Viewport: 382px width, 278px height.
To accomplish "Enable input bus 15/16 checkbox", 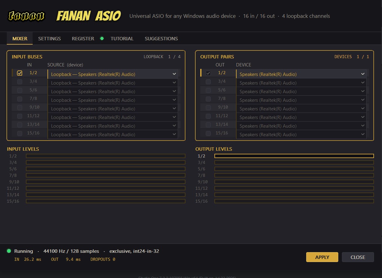I will pyautogui.click(x=20, y=133).
